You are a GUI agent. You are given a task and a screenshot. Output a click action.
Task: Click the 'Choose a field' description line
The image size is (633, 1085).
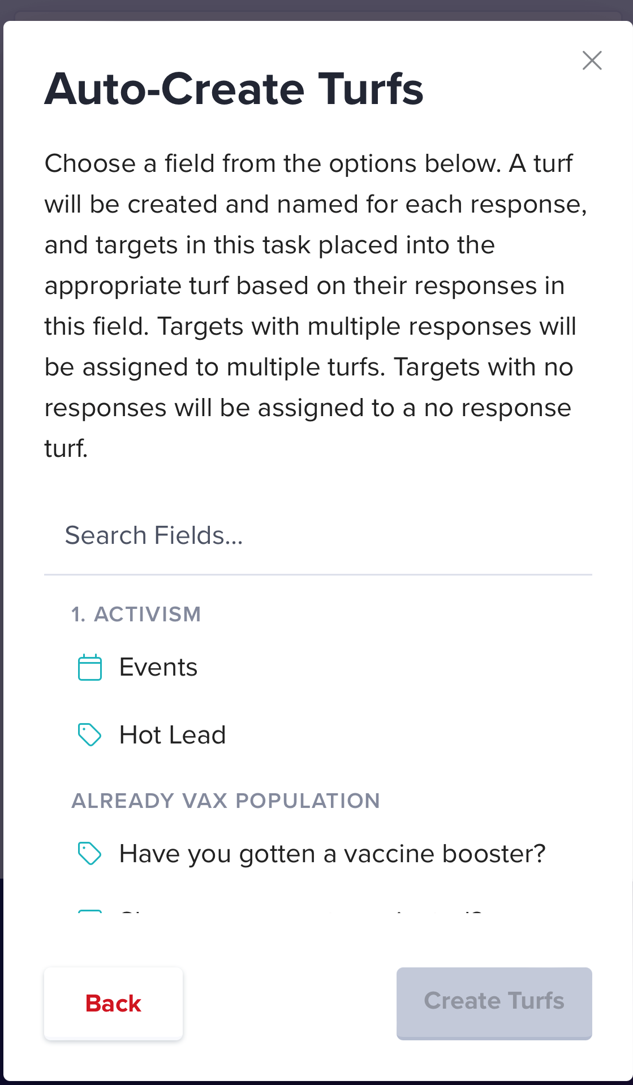point(308,163)
